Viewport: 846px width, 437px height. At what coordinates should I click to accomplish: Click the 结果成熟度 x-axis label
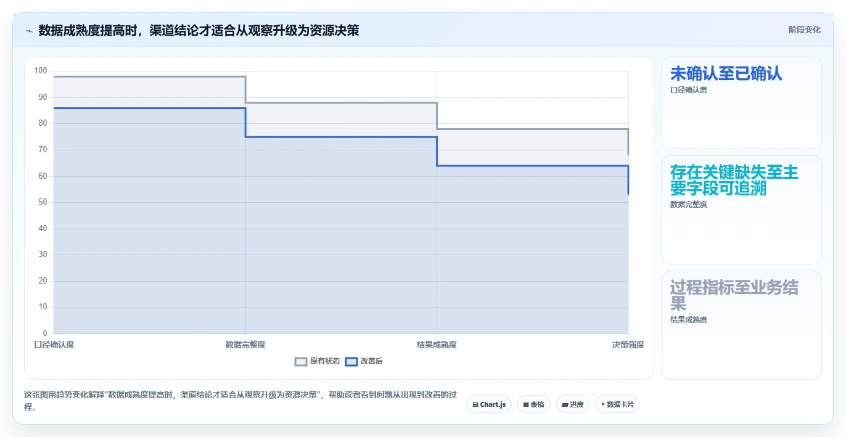pyautogui.click(x=437, y=345)
